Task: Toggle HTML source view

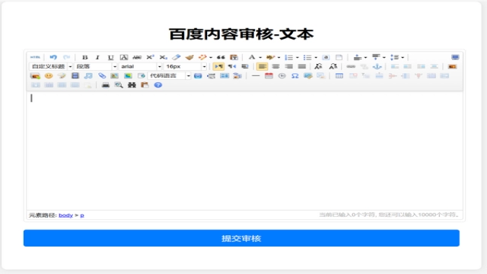Action: [35, 58]
